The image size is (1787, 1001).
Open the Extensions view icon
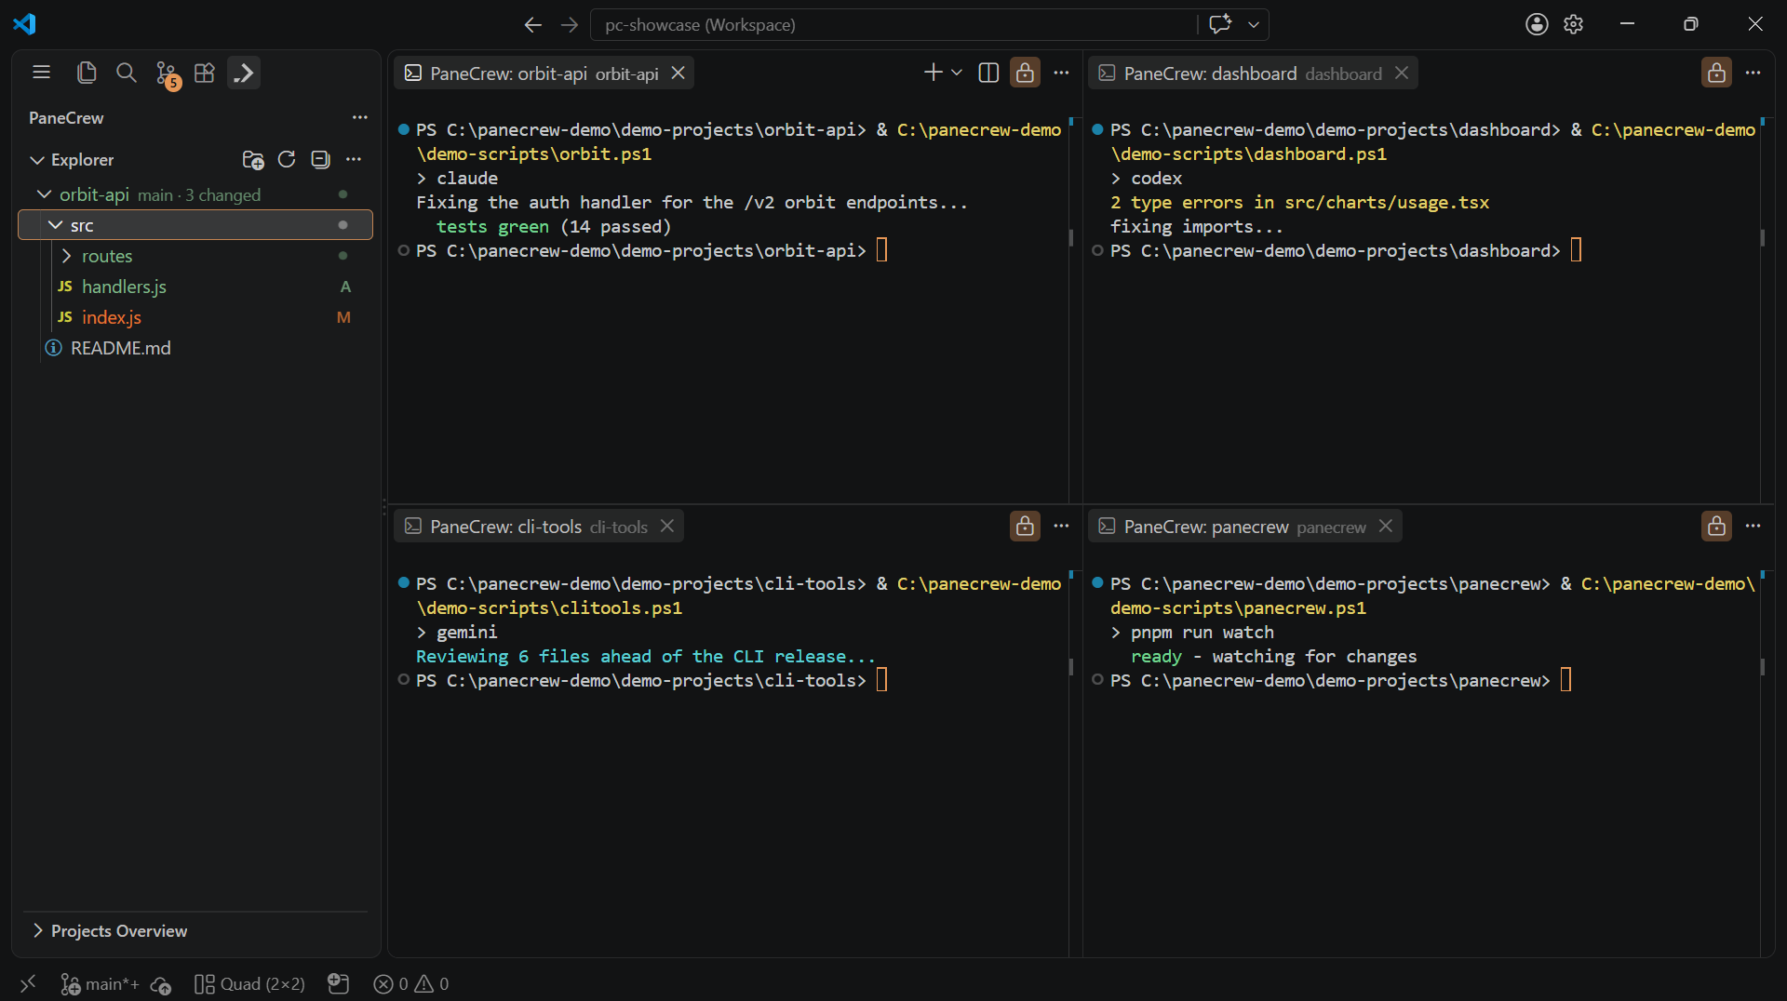point(205,73)
